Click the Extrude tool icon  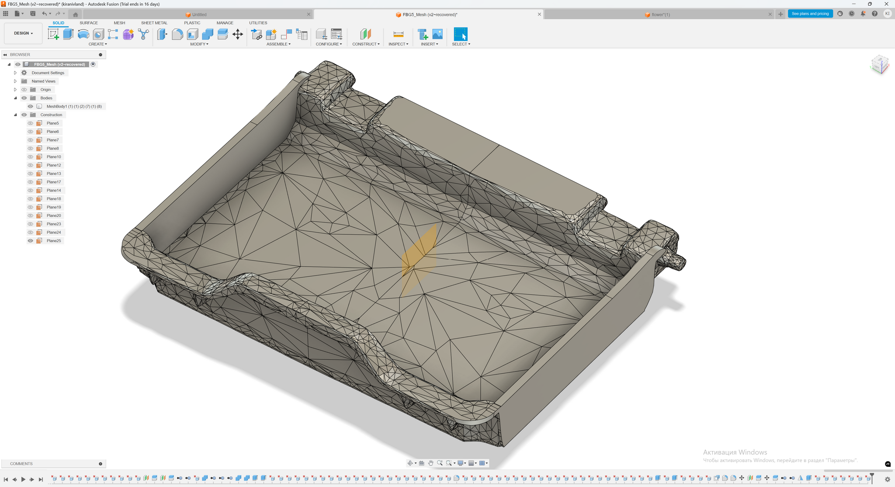pyautogui.click(x=68, y=34)
